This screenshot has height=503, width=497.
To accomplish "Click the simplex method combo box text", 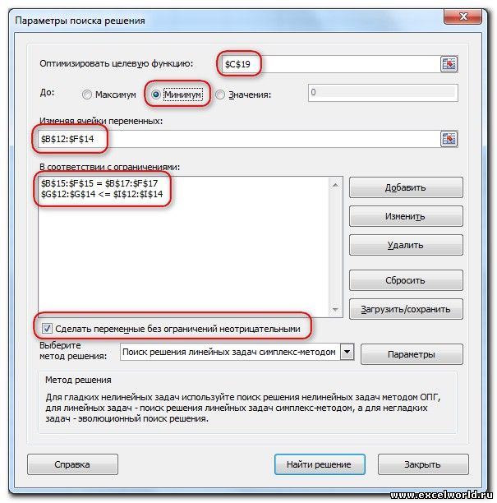I will click(229, 352).
